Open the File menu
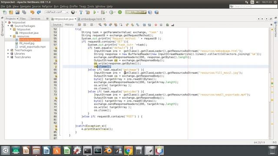The height and width of the screenshot is (156, 278). (3, 6)
